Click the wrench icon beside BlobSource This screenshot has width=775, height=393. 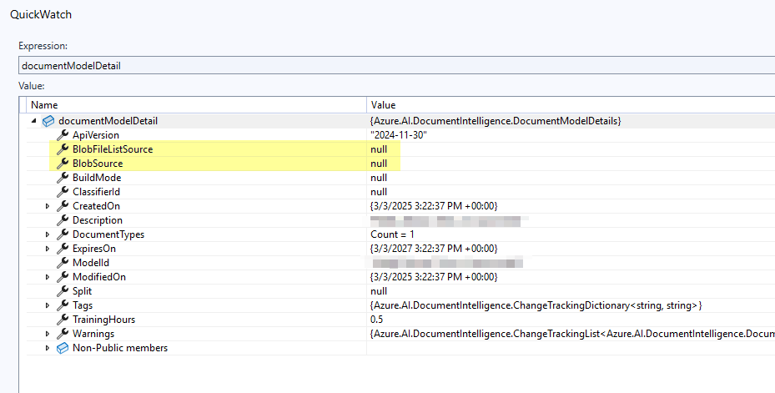click(63, 164)
